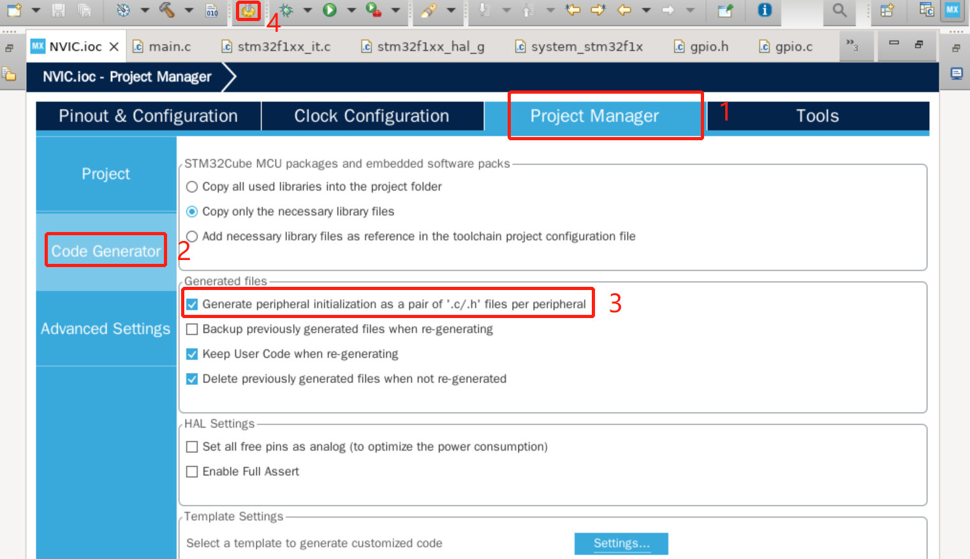Select the Code Generator side section

106,251
